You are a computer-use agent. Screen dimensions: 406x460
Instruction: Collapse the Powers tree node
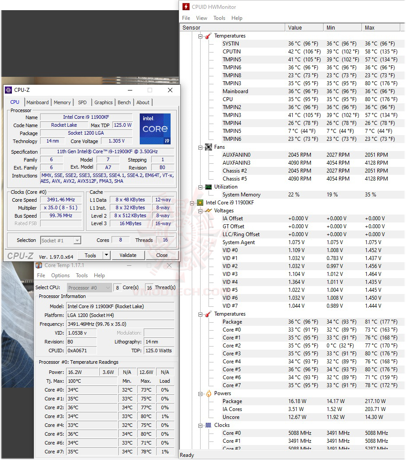[201, 394]
